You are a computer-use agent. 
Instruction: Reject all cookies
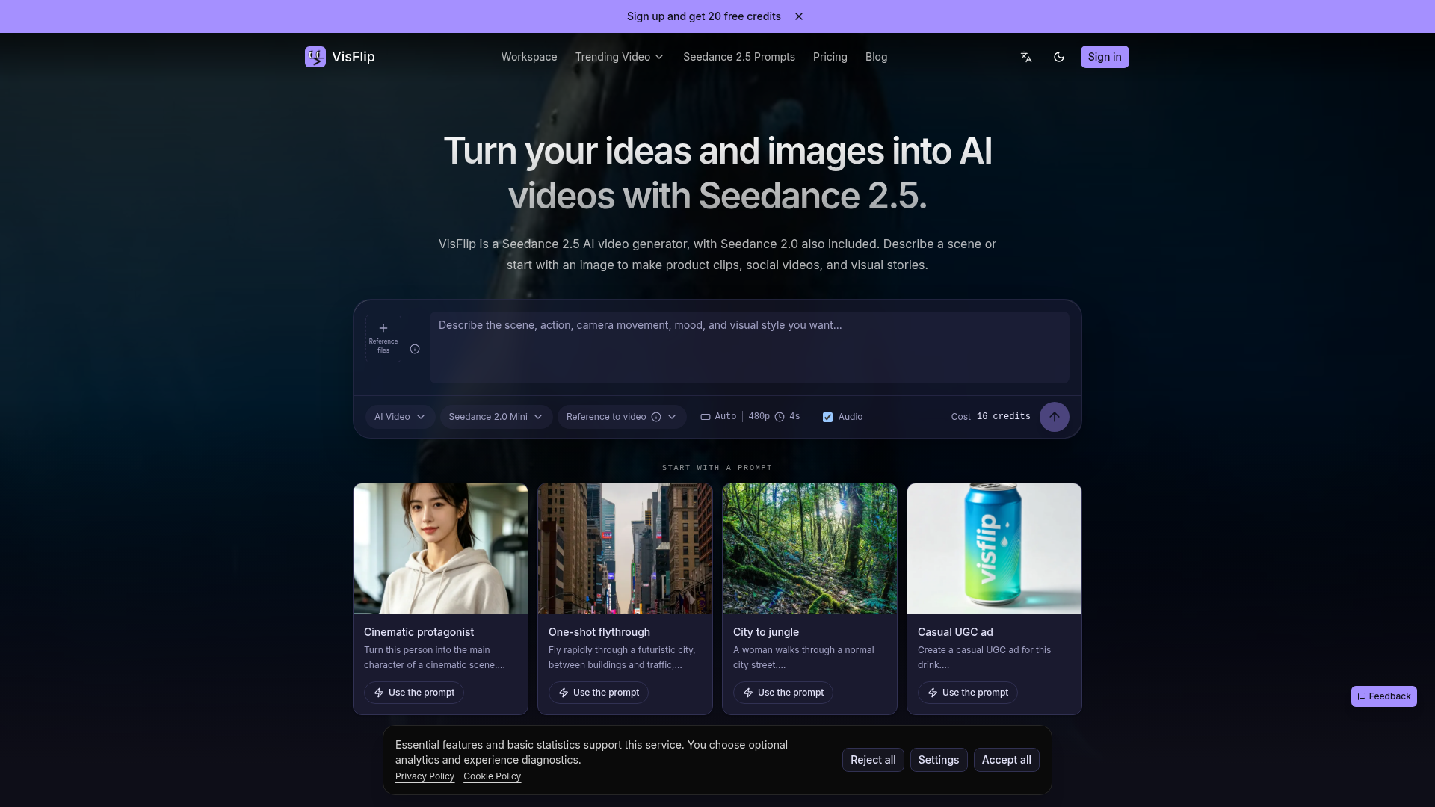coord(873,760)
